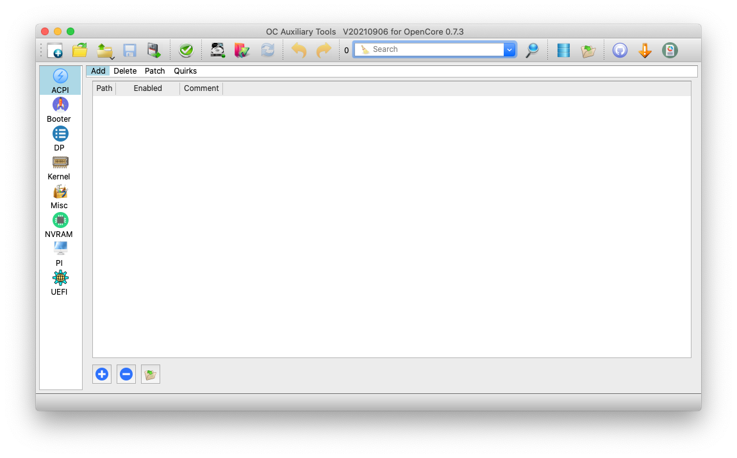This screenshot has width=737, height=458.
Task: Open the Misc section
Action: pos(60,197)
